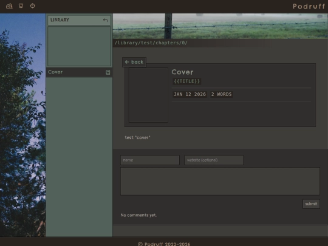
Task: Click the Cover heading in chapter card
Action: coord(182,72)
